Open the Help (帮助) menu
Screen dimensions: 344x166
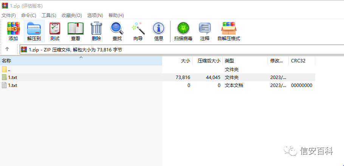[x=116, y=16]
